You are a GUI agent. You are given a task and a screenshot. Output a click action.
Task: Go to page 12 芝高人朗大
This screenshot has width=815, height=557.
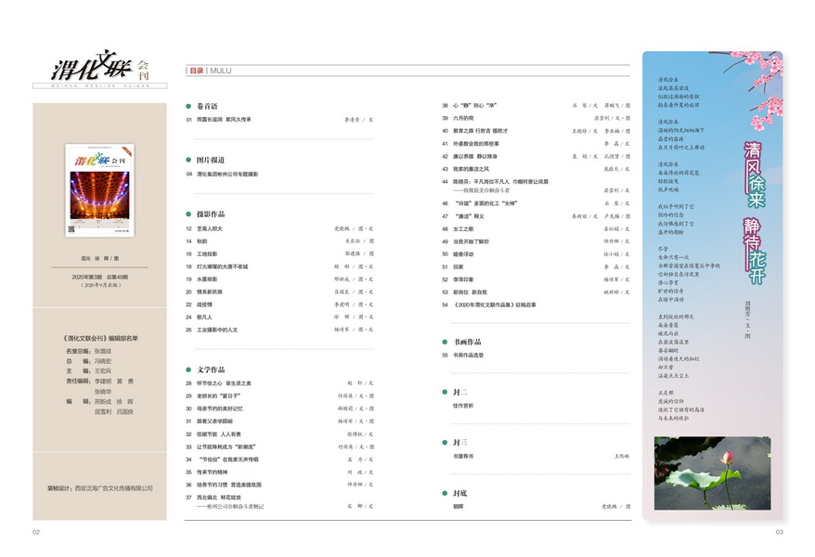coord(210,227)
